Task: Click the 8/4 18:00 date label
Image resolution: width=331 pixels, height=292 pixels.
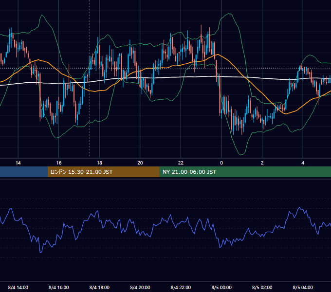Action: (99, 287)
